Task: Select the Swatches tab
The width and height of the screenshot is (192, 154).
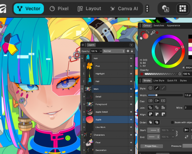Action: (159, 25)
